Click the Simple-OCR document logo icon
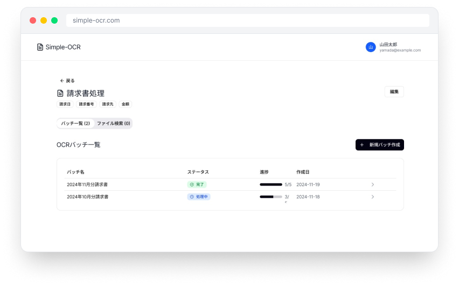The height and width of the screenshot is (286, 459). coord(40,47)
